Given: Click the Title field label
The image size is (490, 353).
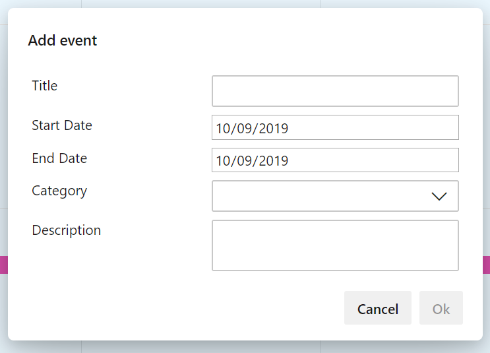Looking at the screenshot, I should (x=45, y=86).
